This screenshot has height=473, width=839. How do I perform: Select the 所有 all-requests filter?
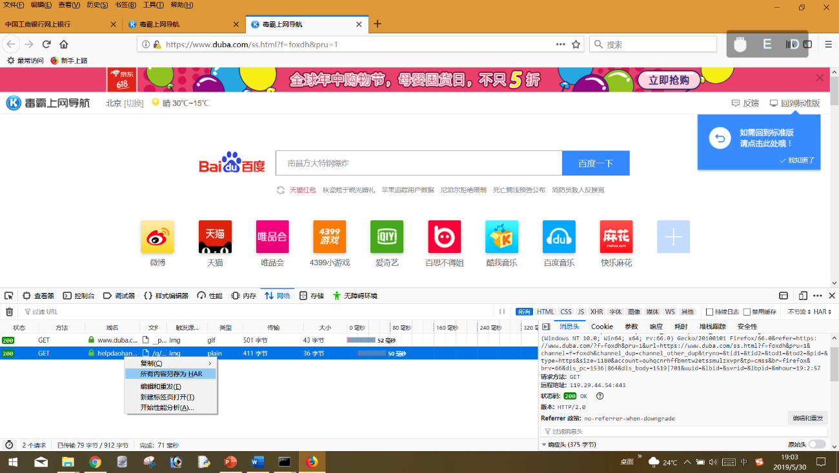524,312
